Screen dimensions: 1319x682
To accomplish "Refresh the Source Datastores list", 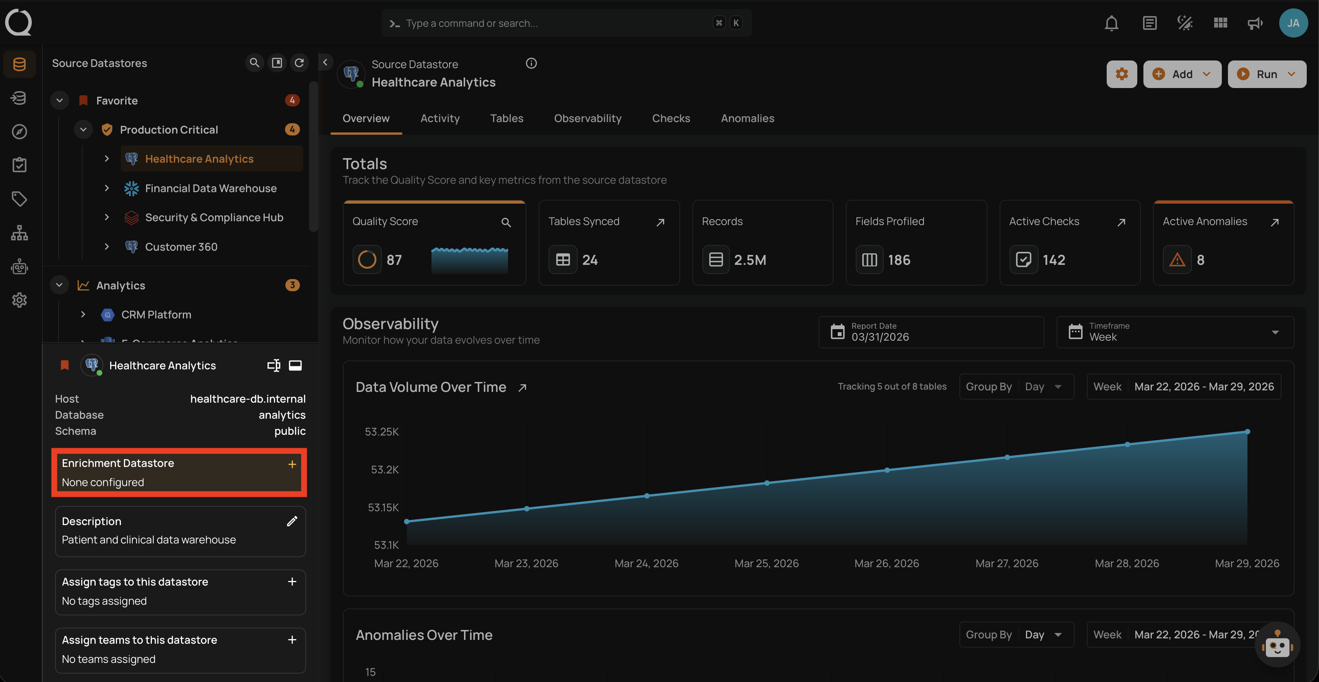I will point(300,62).
